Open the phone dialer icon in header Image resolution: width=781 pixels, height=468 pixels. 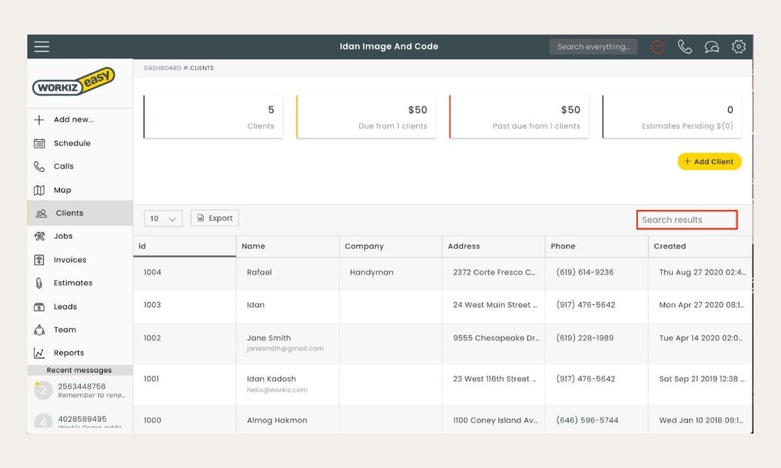(685, 47)
